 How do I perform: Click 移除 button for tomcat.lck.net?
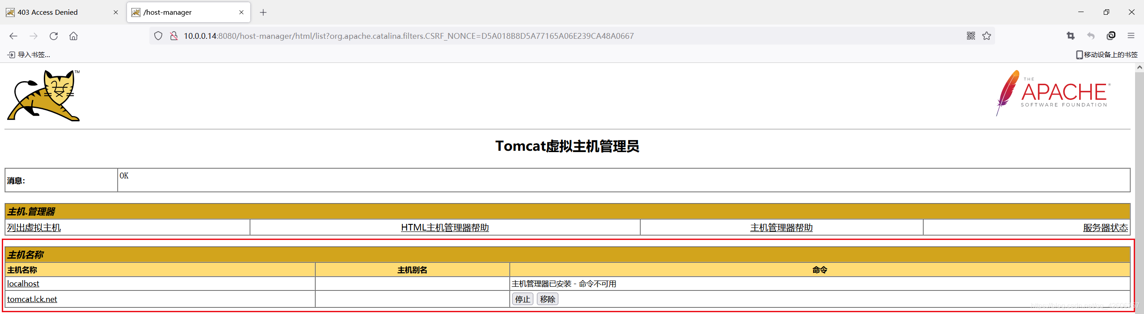pos(548,299)
